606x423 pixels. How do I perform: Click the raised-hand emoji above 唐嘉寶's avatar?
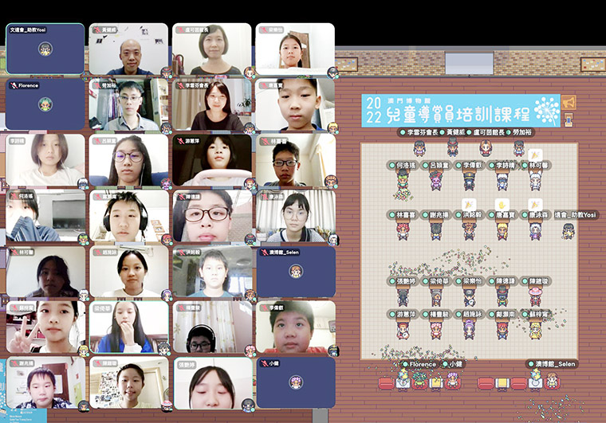502,204
